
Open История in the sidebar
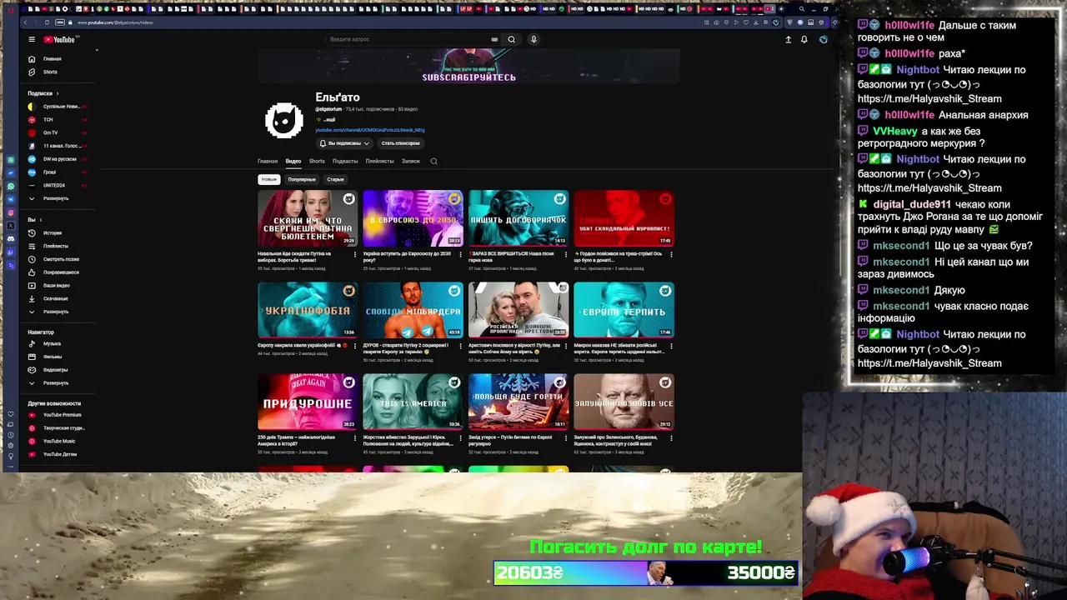tap(53, 233)
